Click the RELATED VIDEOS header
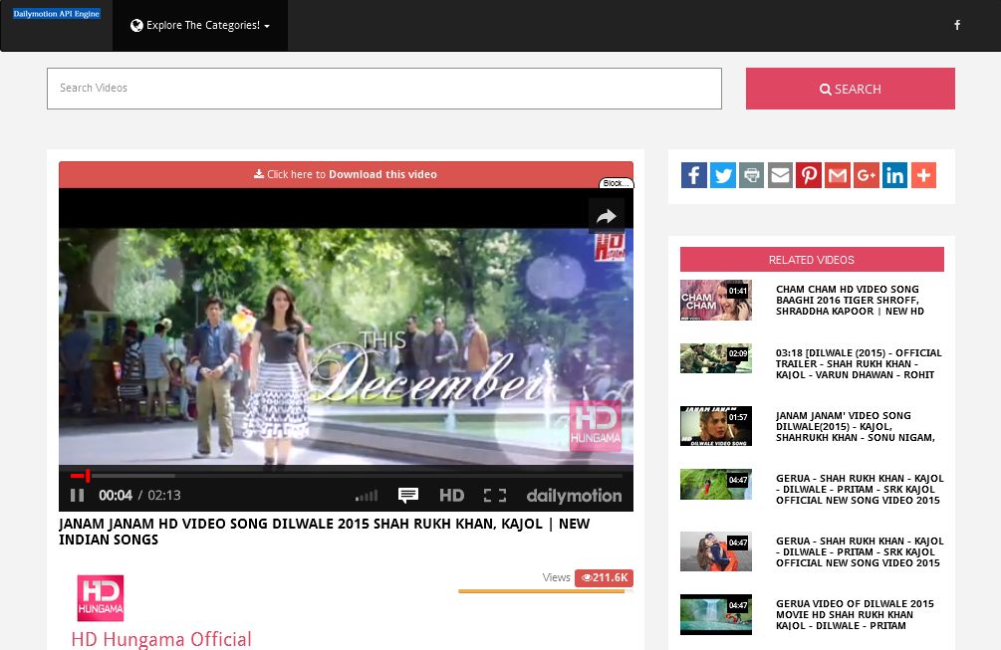This screenshot has height=650, width=1001. coord(812,260)
